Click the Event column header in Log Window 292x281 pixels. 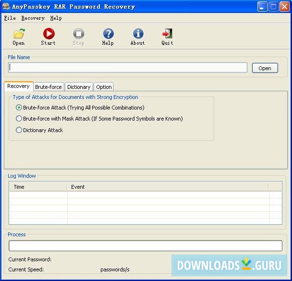pos(168,187)
